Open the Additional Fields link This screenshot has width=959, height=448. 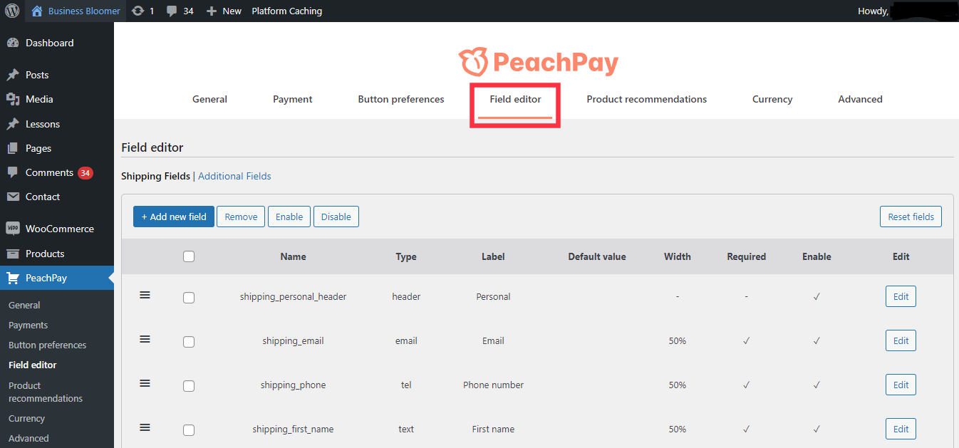[x=234, y=176]
